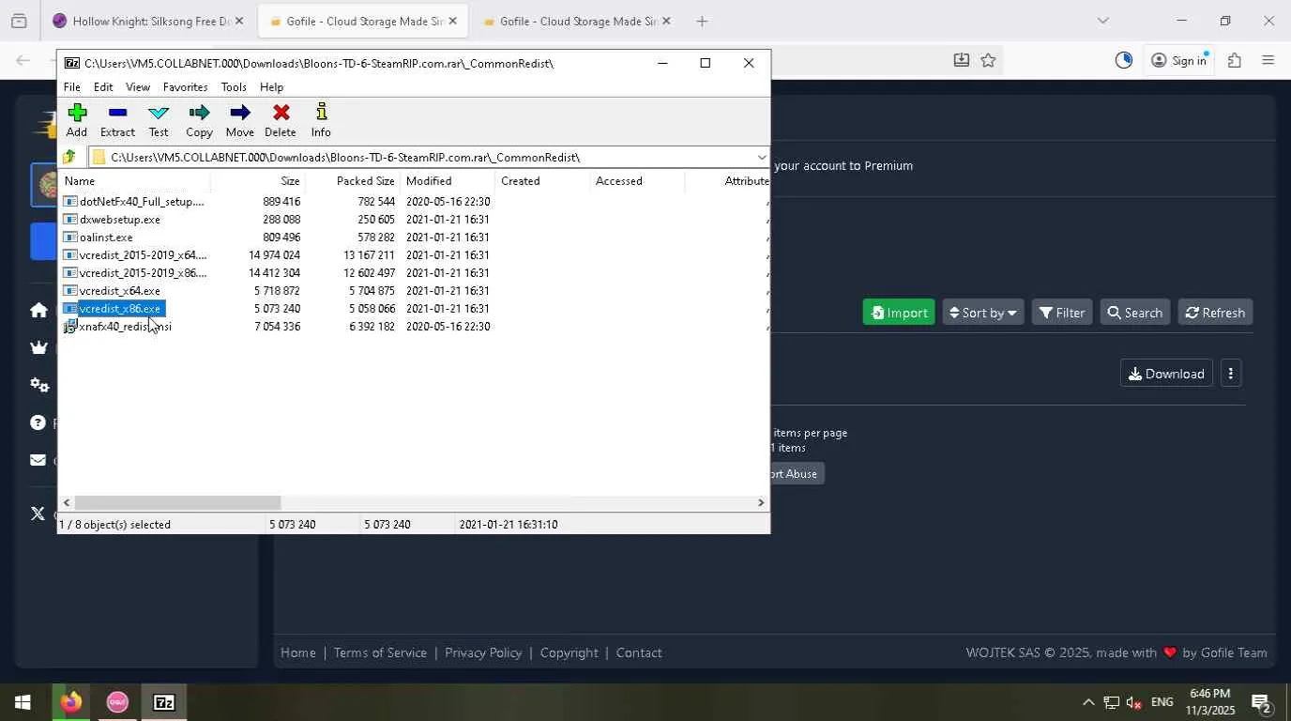
Task: Click the muted volume tray icon
Action: 1134,702
